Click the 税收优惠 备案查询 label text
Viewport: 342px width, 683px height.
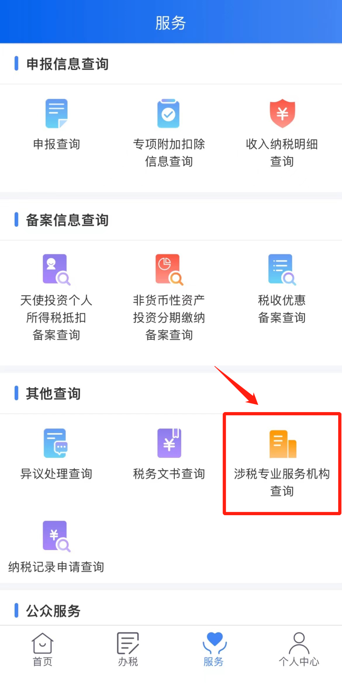click(282, 309)
